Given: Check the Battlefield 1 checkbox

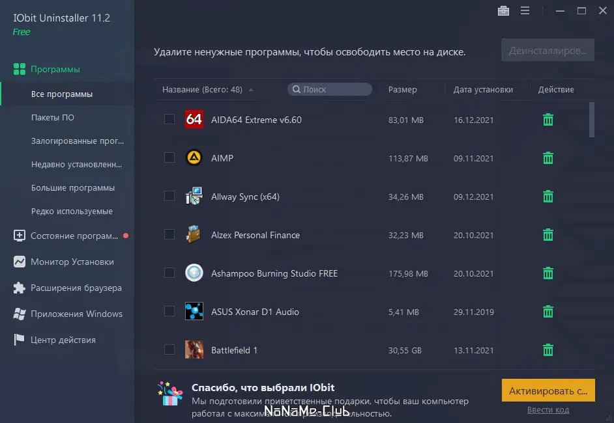Looking at the screenshot, I should pos(169,349).
